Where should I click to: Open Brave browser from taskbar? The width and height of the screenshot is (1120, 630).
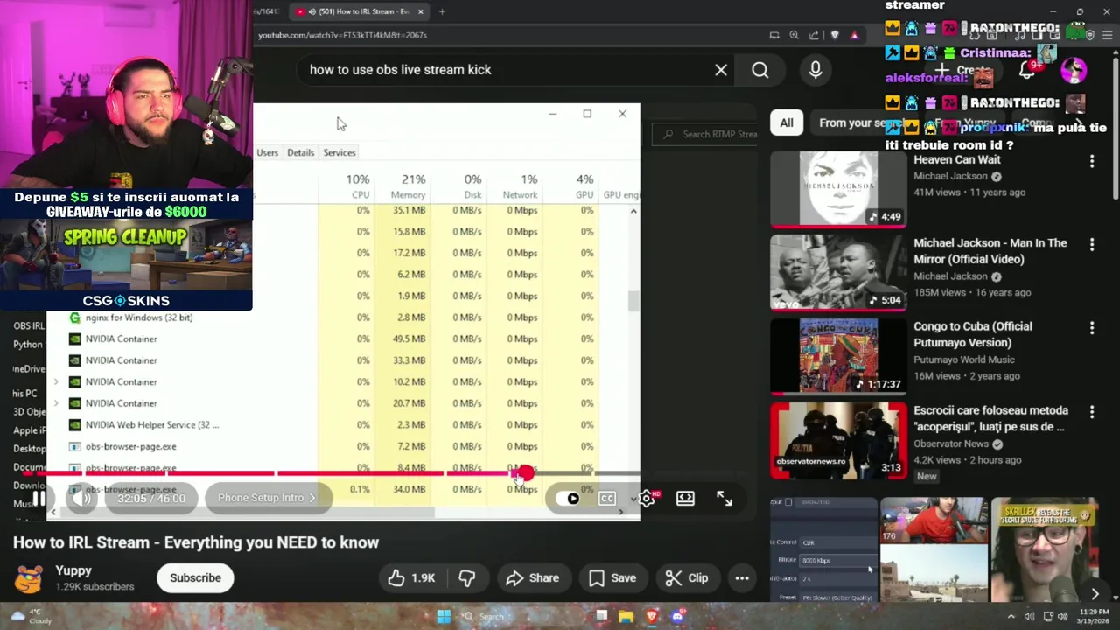pyautogui.click(x=651, y=617)
